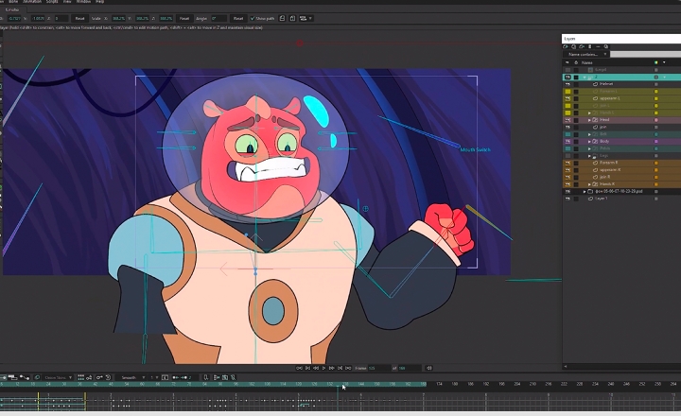Expand the Body group layer
681x416 pixels.
pyautogui.click(x=589, y=141)
